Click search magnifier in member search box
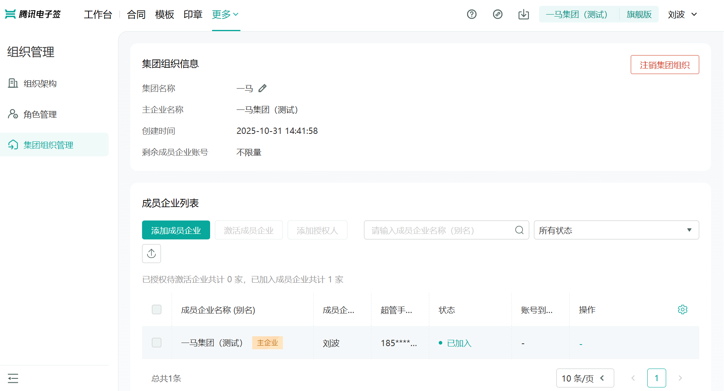The image size is (724, 391). (x=519, y=230)
